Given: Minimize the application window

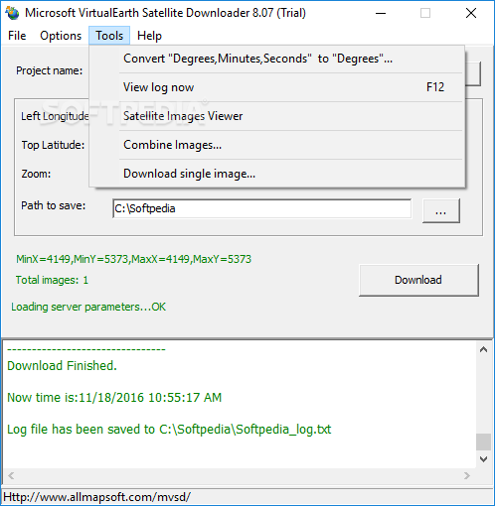Looking at the screenshot, I should tap(381, 13).
